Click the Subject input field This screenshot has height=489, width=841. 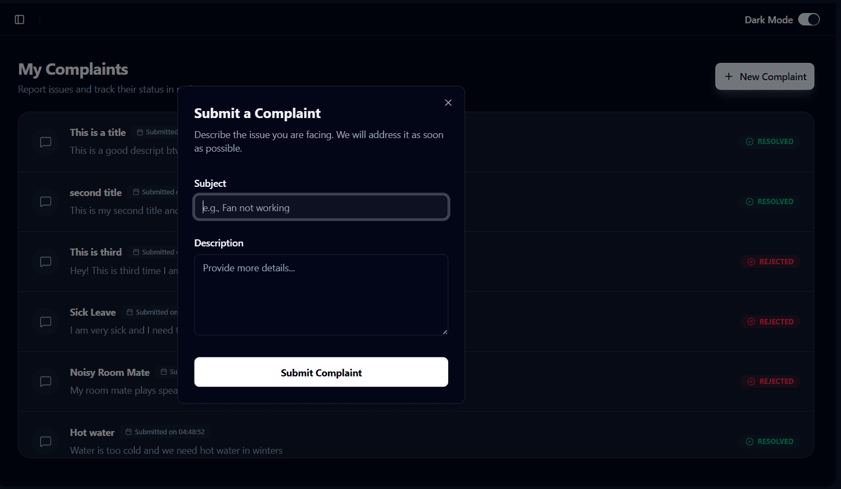click(x=321, y=207)
